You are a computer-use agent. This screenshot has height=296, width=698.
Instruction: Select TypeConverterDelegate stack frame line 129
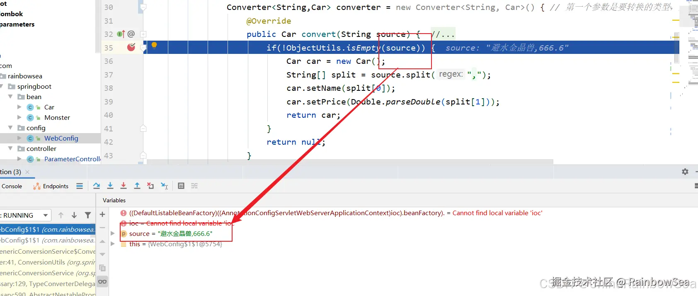click(x=48, y=284)
